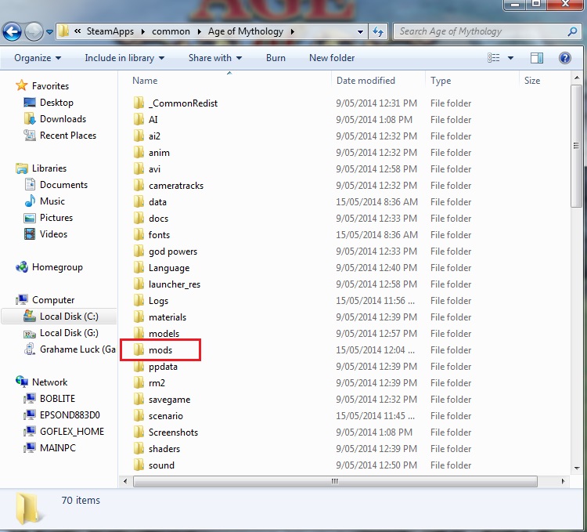
Task: Select Favorites star icon in sidebar
Action: point(22,86)
